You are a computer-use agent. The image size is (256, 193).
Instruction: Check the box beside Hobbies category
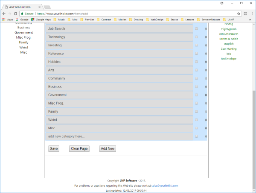pos(197,62)
